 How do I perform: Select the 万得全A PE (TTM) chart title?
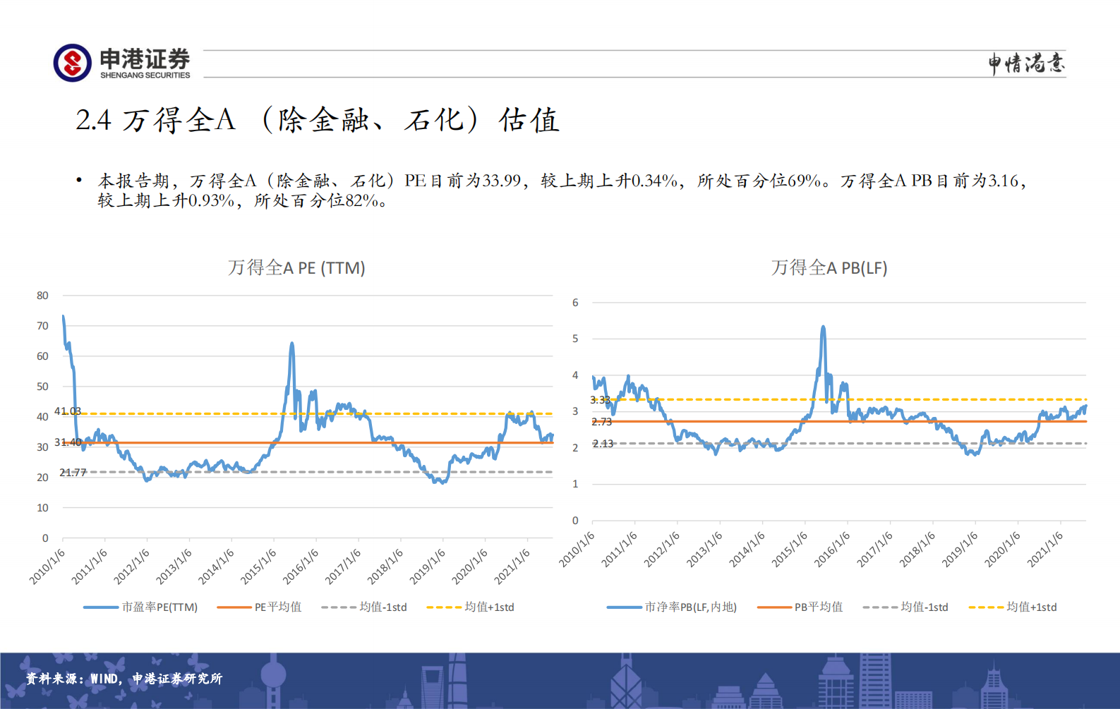[x=296, y=268]
